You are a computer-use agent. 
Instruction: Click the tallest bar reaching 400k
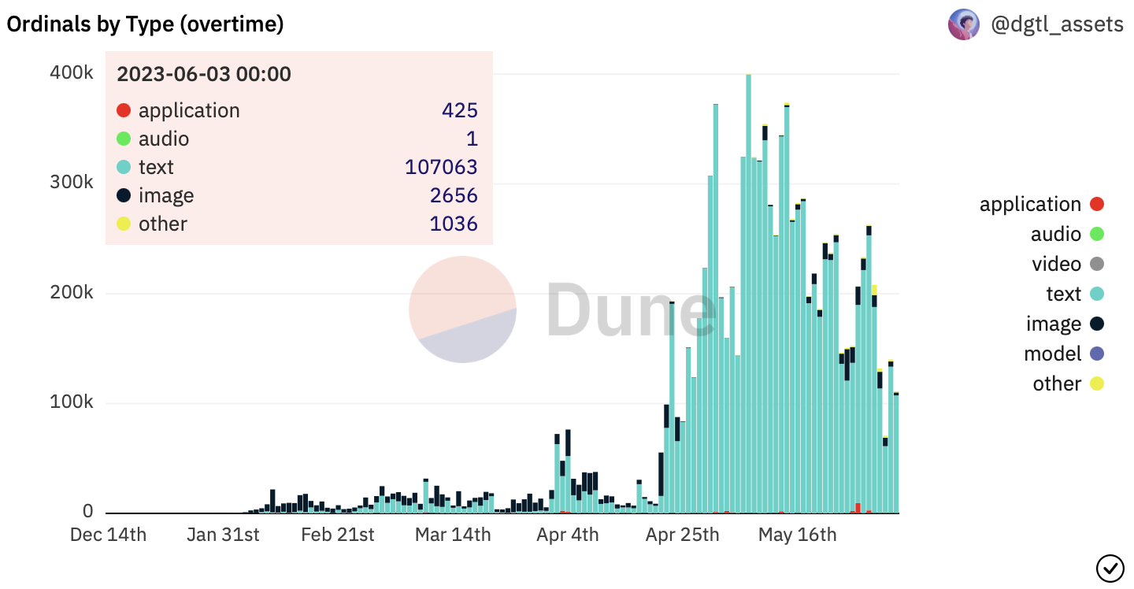point(748,294)
